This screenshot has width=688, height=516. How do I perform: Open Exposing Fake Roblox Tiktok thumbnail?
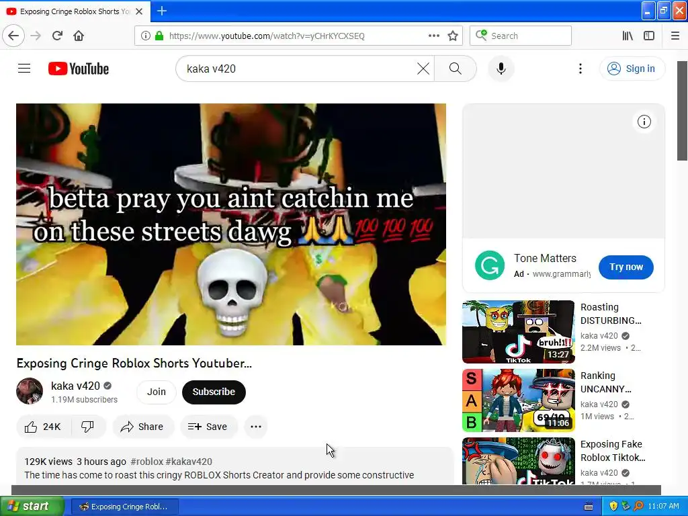[x=518, y=461]
